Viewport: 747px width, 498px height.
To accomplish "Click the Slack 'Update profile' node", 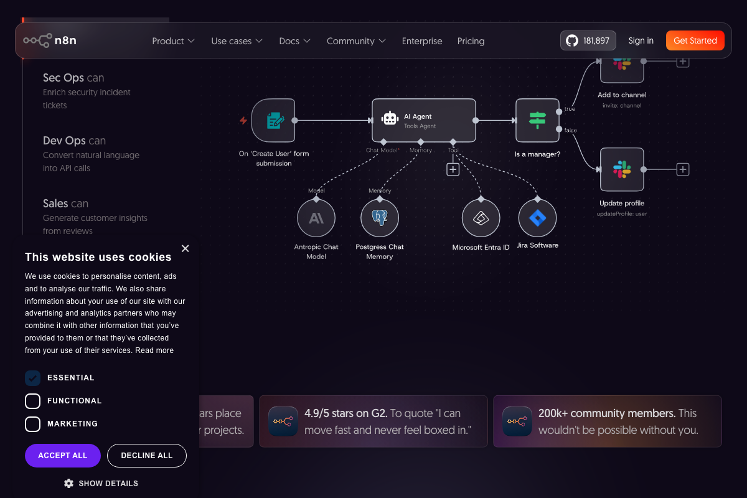I will click(x=622, y=169).
